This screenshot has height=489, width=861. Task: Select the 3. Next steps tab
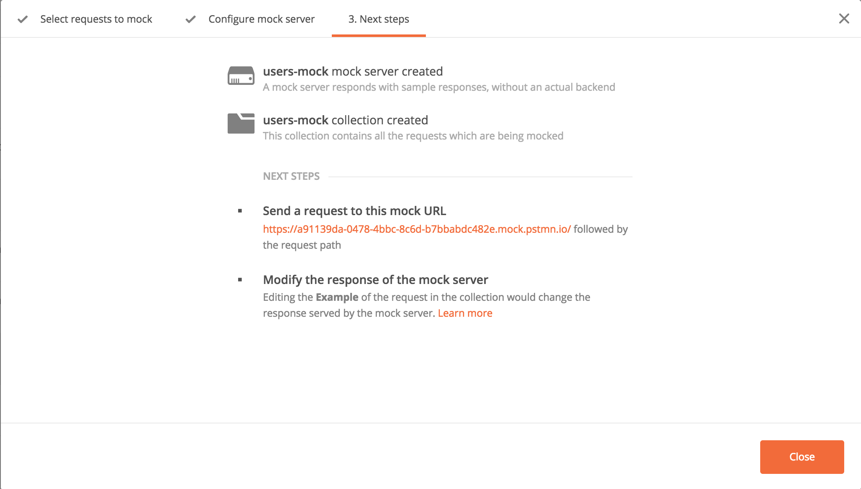point(378,19)
